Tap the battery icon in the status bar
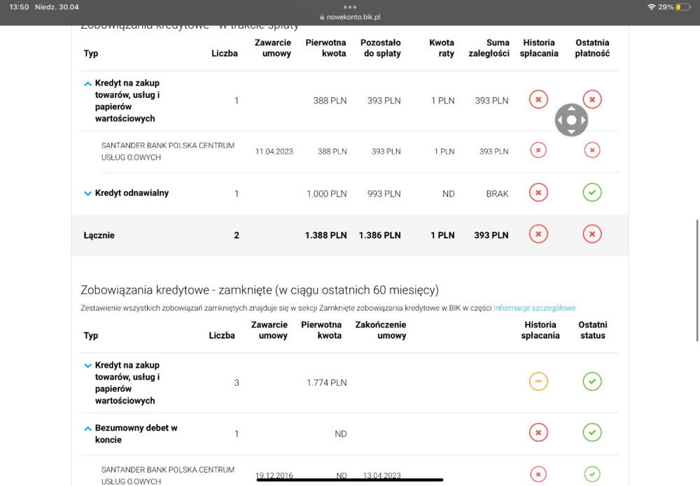This screenshot has width=700, height=486. [683, 7]
